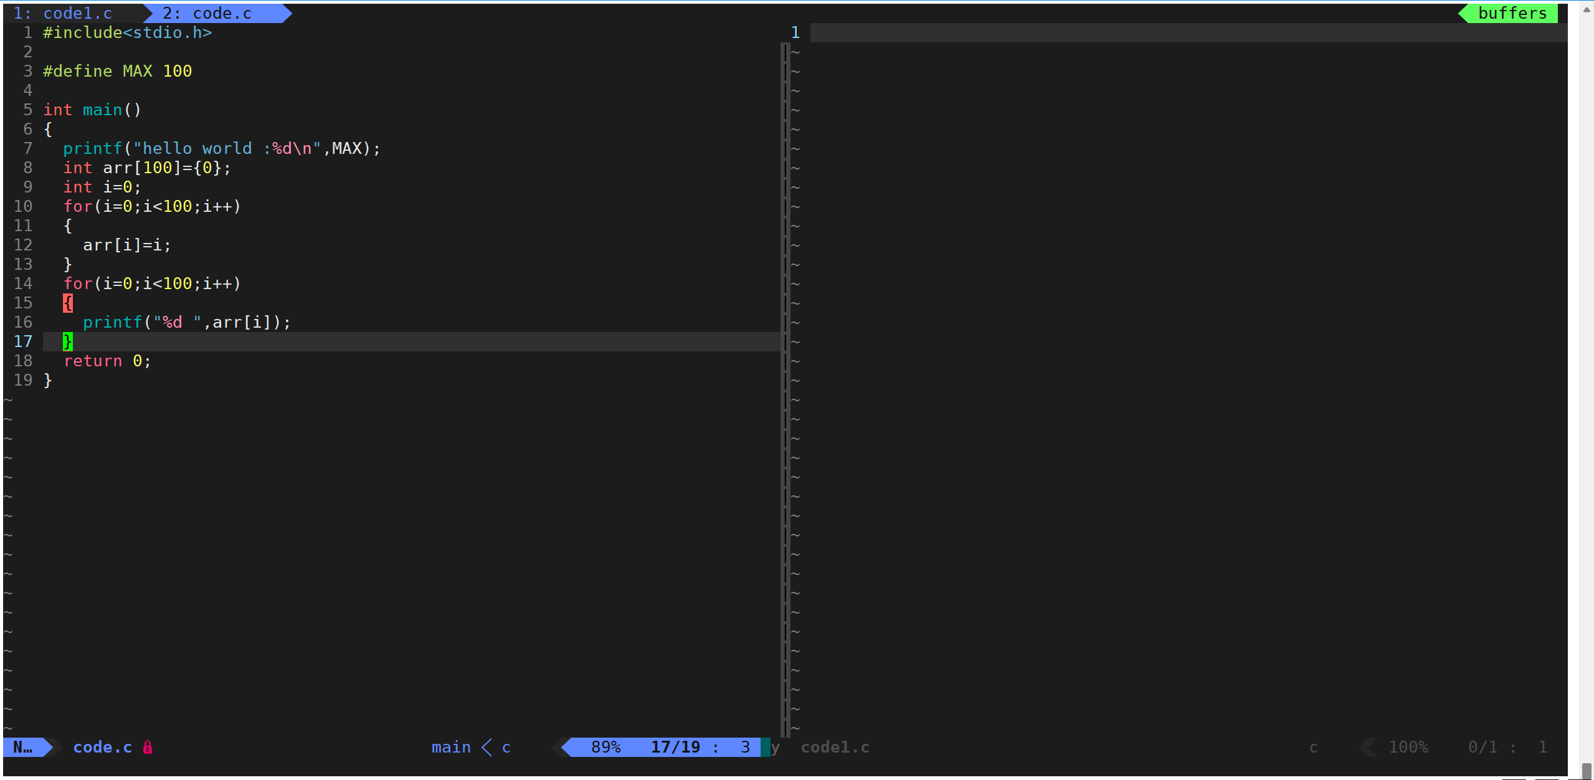Click the closing brace on line 13
The height and width of the screenshot is (780, 1594).
coord(68,264)
